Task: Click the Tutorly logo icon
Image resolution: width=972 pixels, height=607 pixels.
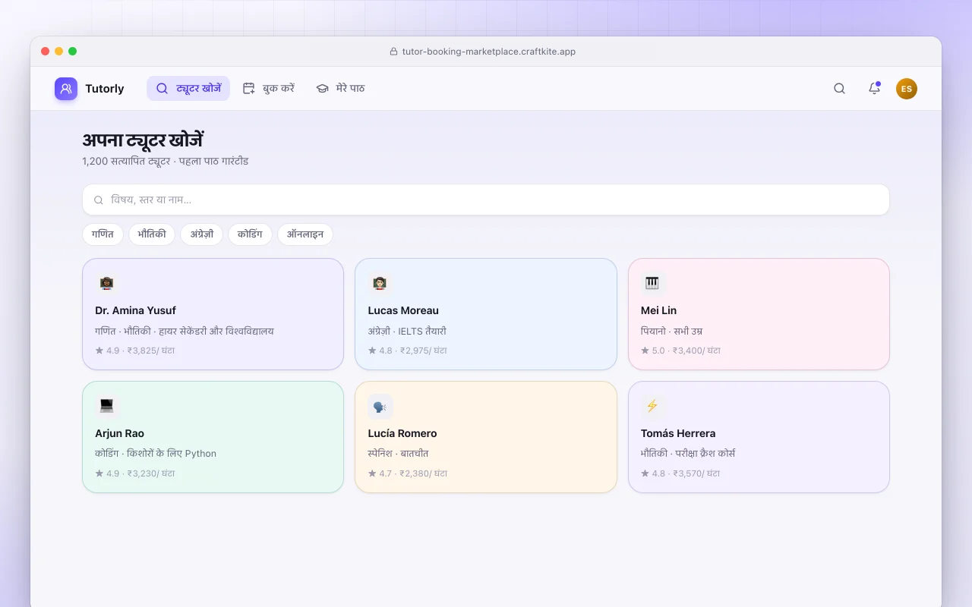Action: (x=66, y=89)
